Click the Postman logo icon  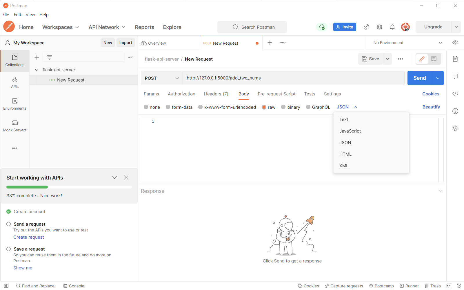tap(9, 27)
